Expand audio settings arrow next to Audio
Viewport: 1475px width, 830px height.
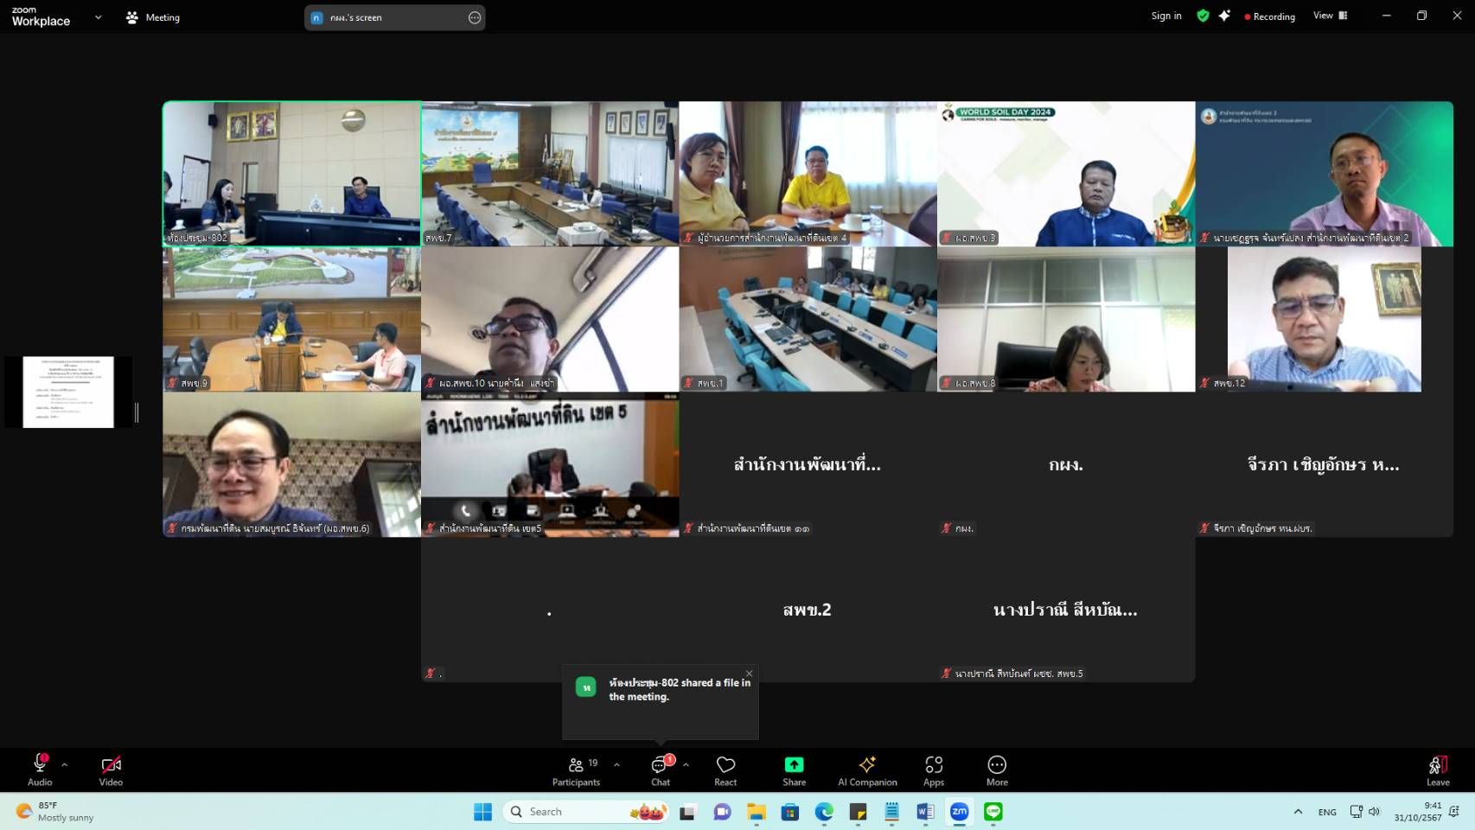[64, 764]
